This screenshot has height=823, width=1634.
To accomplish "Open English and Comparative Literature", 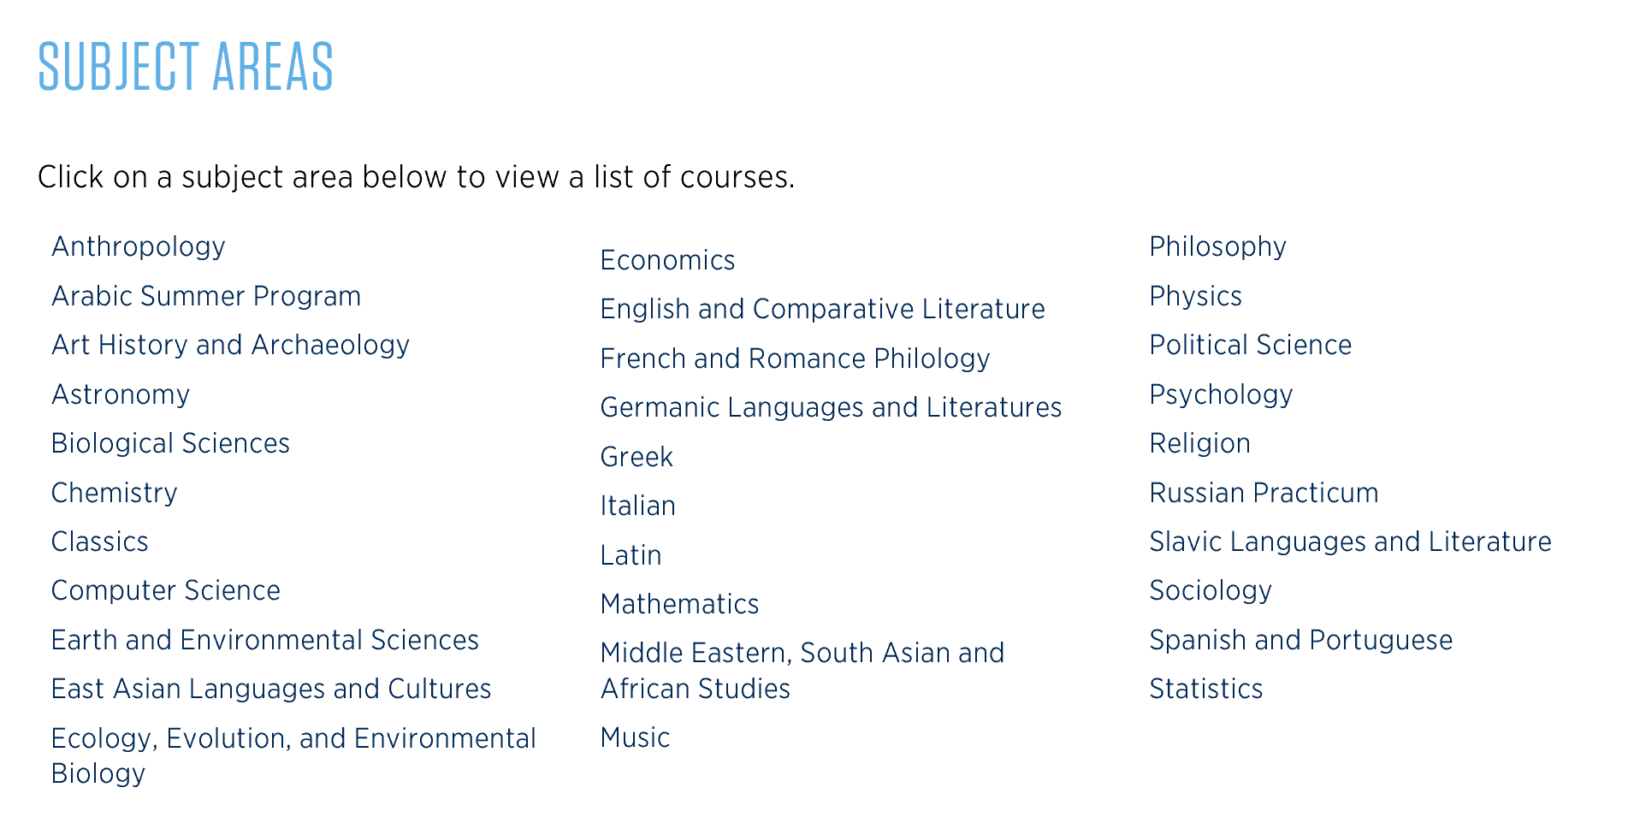I will (x=823, y=309).
